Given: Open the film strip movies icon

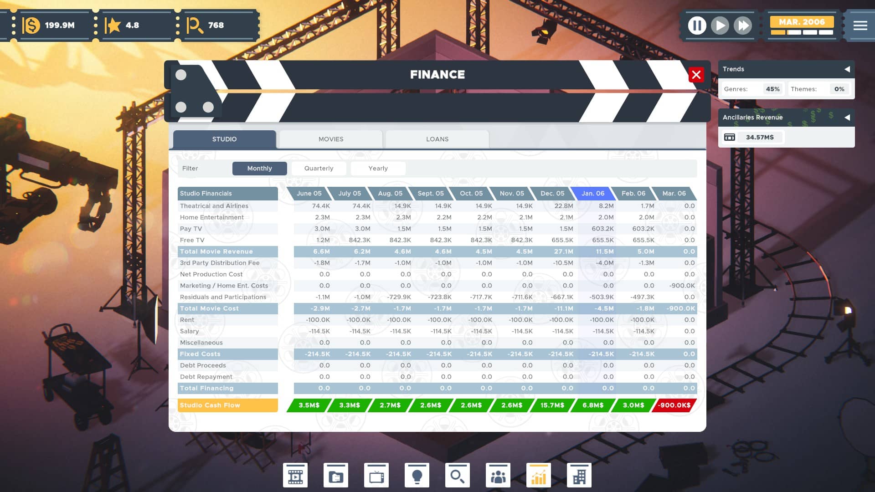Looking at the screenshot, I should tap(295, 476).
